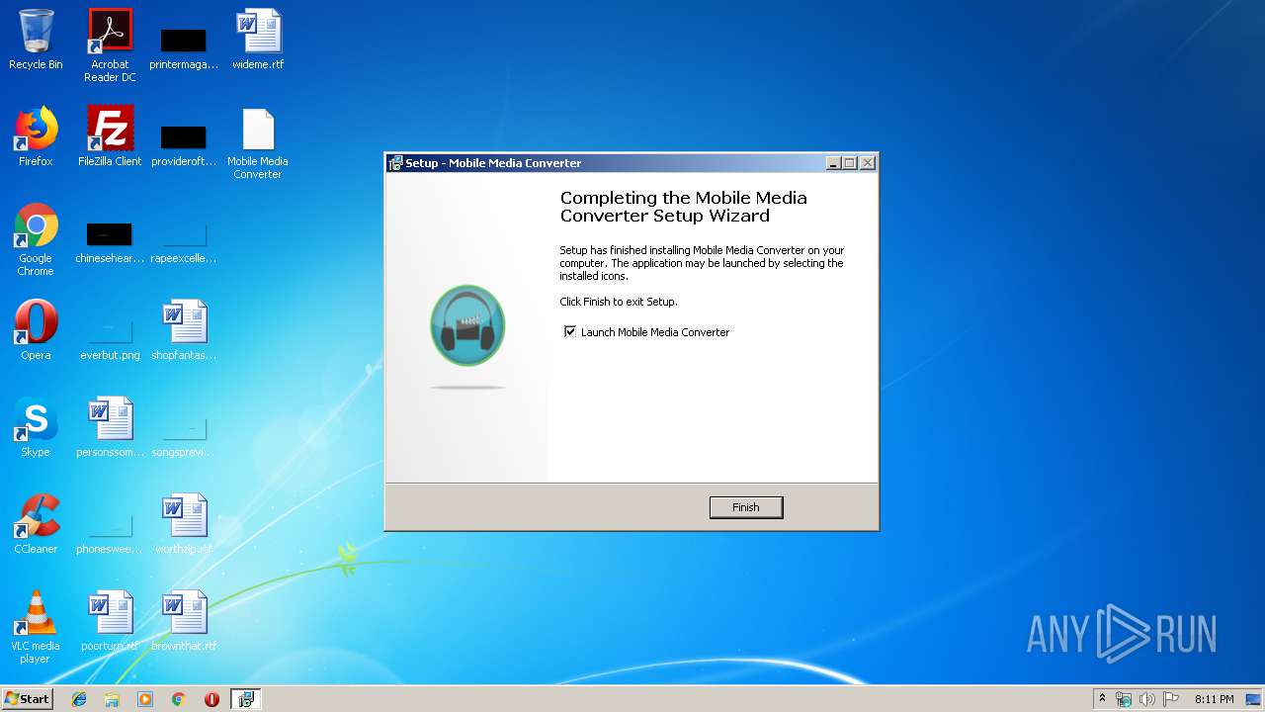This screenshot has height=712, width=1265.
Task: Click the Mobile Media Converter headphone logo
Action: click(467, 325)
